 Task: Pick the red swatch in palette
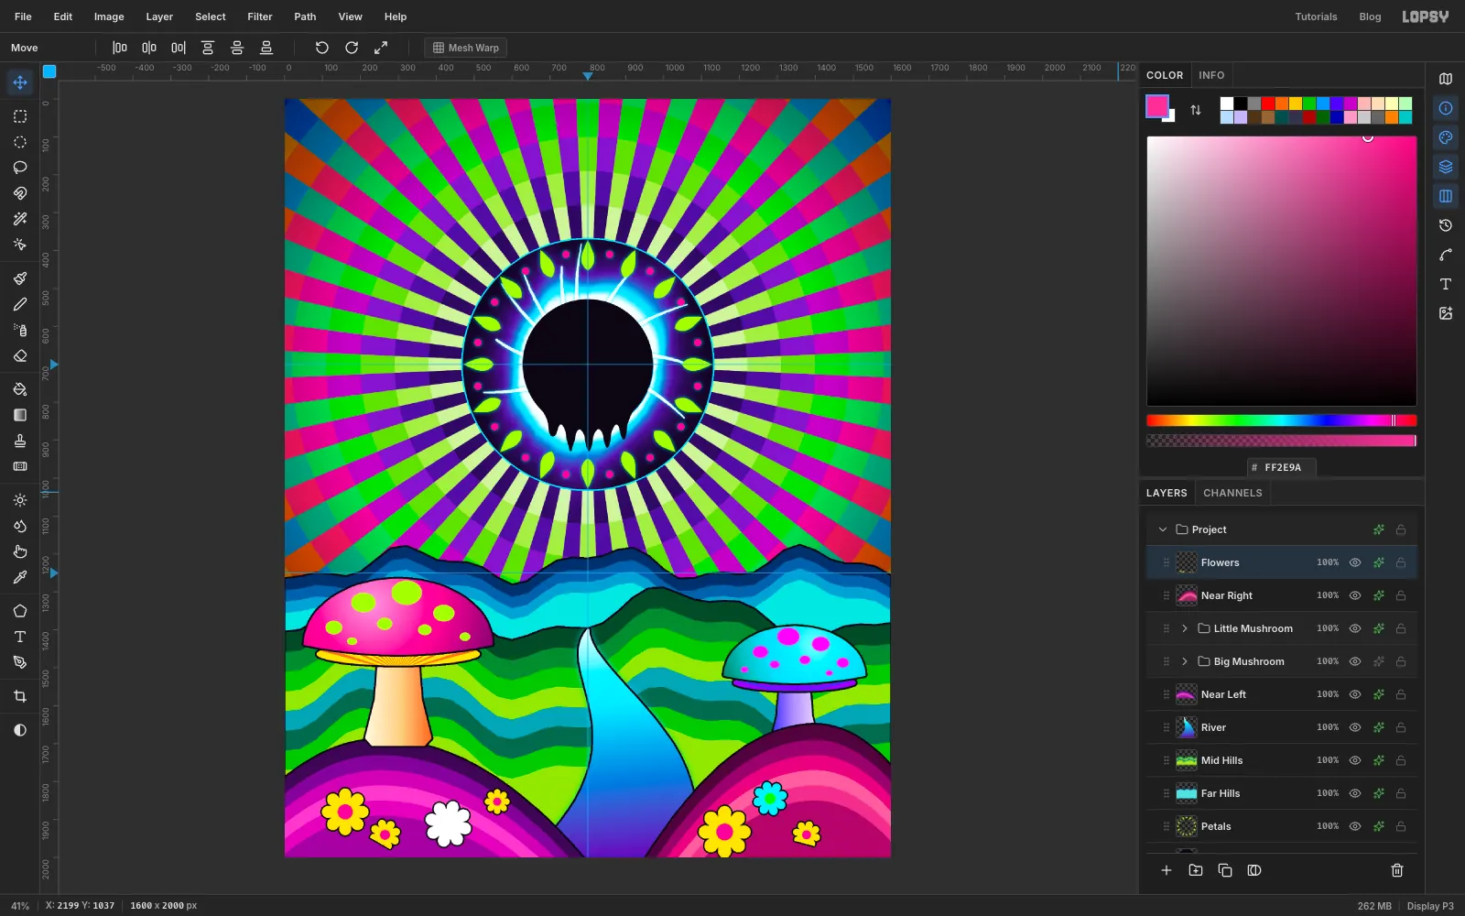[x=1268, y=104]
